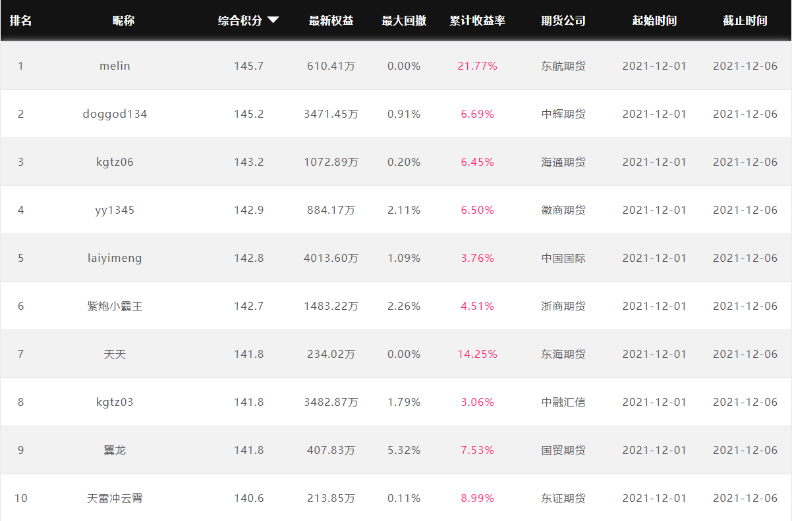Screen dimensions: 792x521
Task: Click the 海通期货 company cell
Action: tap(563, 162)
